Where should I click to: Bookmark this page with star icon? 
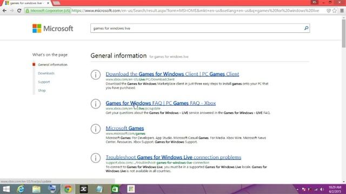point(335,11)
